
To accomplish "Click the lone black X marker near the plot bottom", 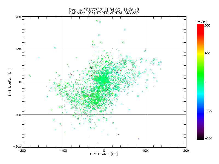I will pyautogui.click(x=118, y=134).
